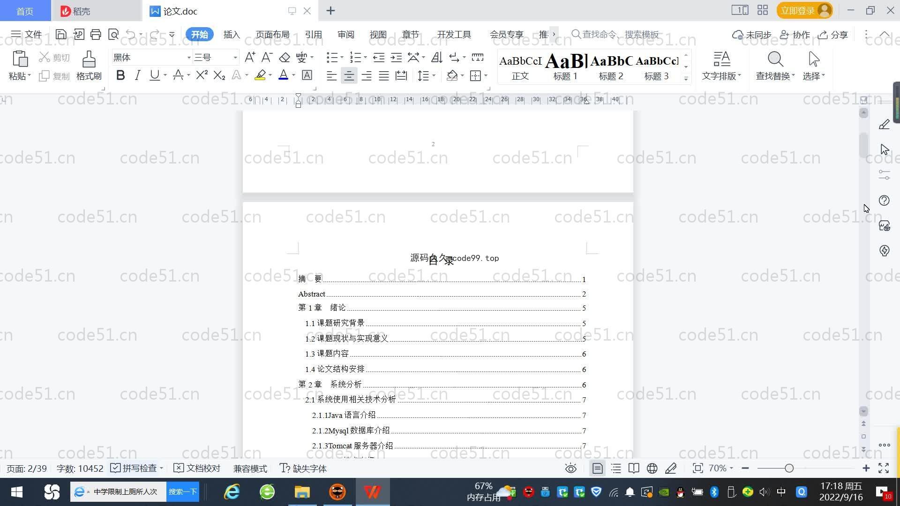Toggle Center alignment
Image resolution: width=900 pixels, height=506 pixels.
[349, 75]
